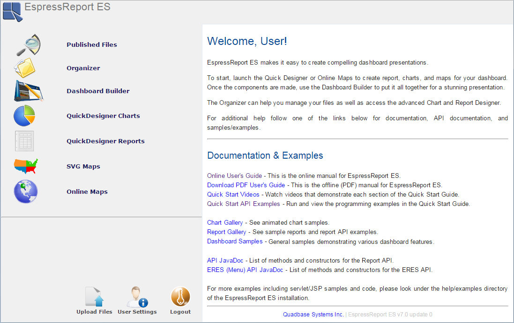Click the 'EspressReport ES' title text
The image size is (514, 323).
point(67,7)
